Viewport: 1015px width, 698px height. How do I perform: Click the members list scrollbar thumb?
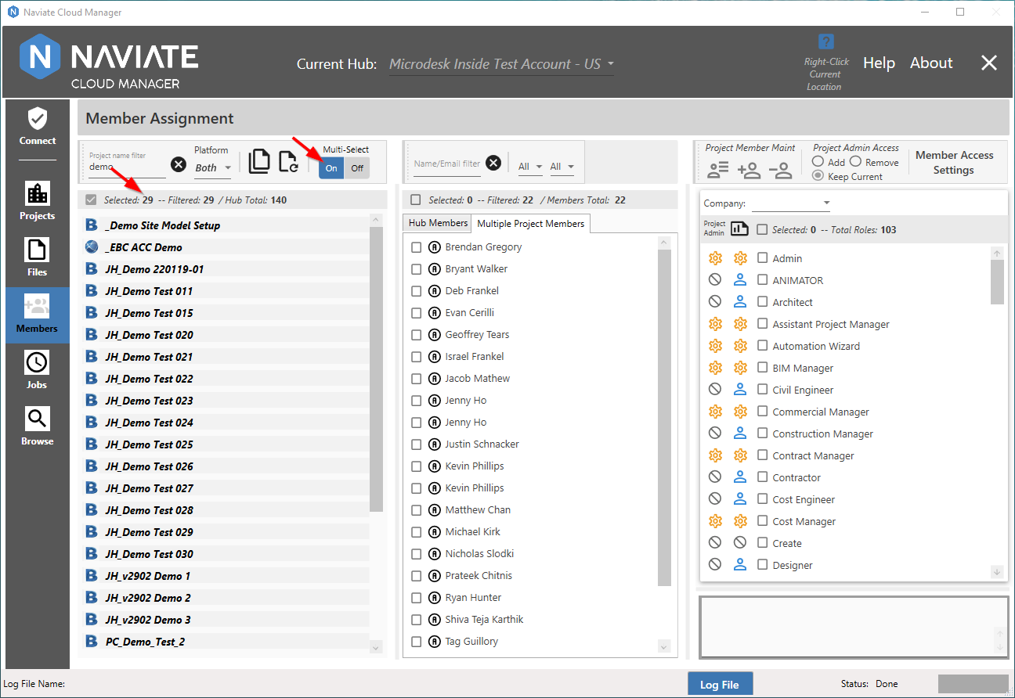point(664,418)
